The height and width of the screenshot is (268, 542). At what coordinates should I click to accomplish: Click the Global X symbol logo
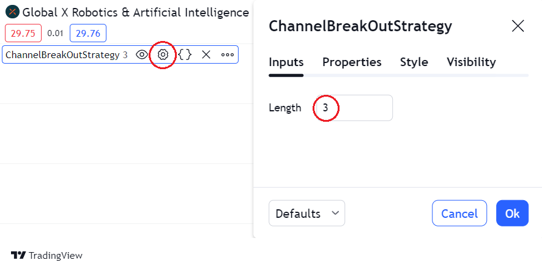point(12,12)
